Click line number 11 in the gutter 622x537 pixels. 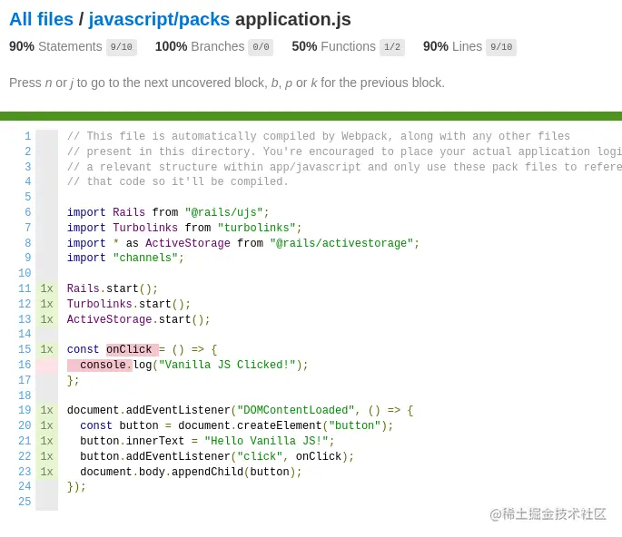coord(25,288)
